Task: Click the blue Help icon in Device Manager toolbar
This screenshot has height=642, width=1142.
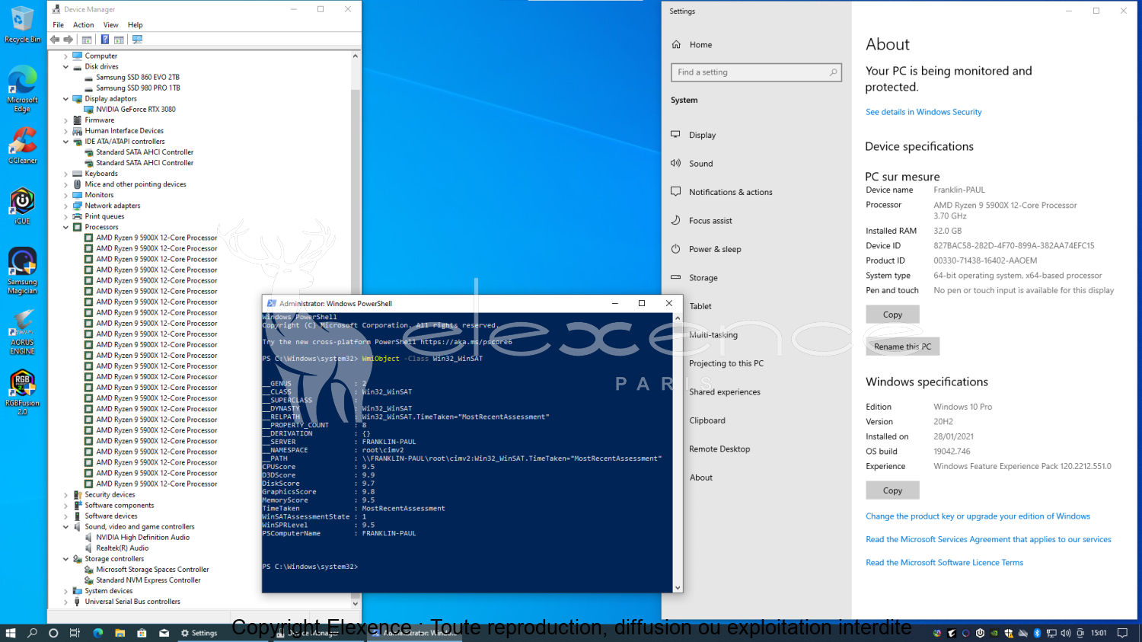Action: [x=104, y=40]
